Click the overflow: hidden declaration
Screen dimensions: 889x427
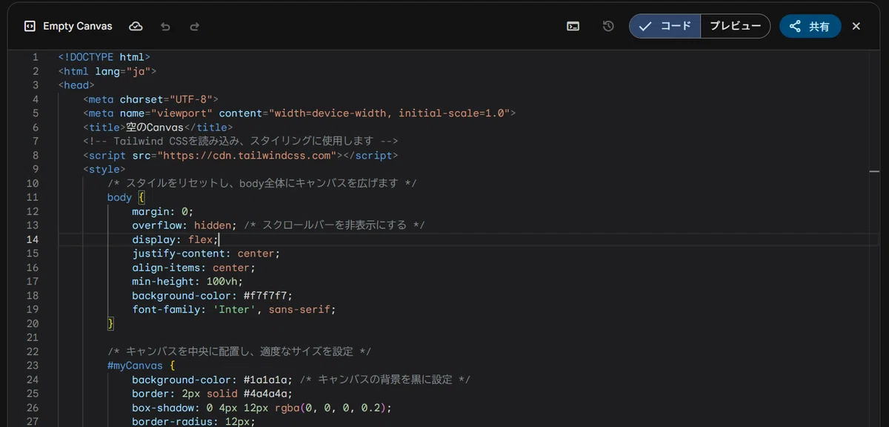[x=184, y=225]
